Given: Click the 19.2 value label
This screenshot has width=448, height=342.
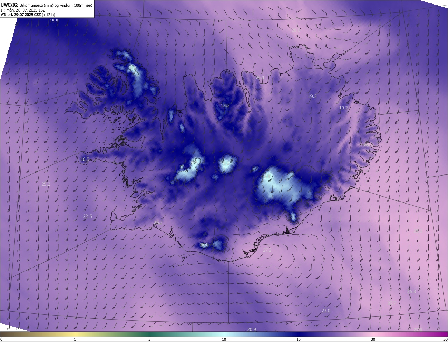Looking at the screenshot, I should tap(343, 108).
